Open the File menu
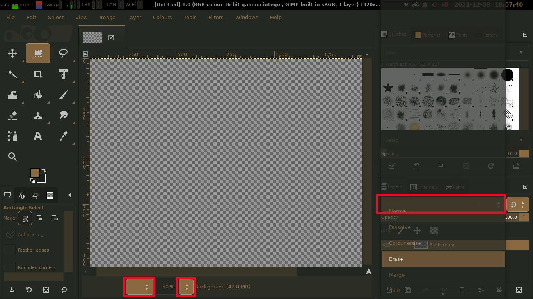Image resolution: width=533 pixels, height=299 pixels. pyautogui.click(x=11, y=17)
